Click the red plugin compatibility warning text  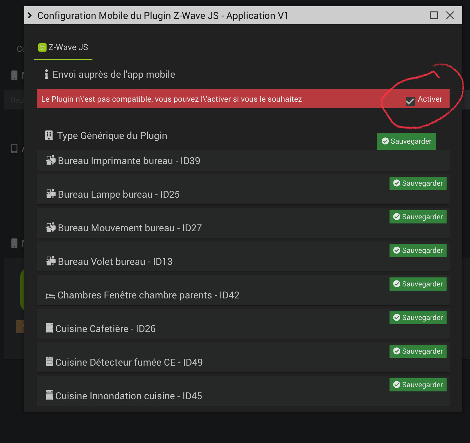(171, 99)
